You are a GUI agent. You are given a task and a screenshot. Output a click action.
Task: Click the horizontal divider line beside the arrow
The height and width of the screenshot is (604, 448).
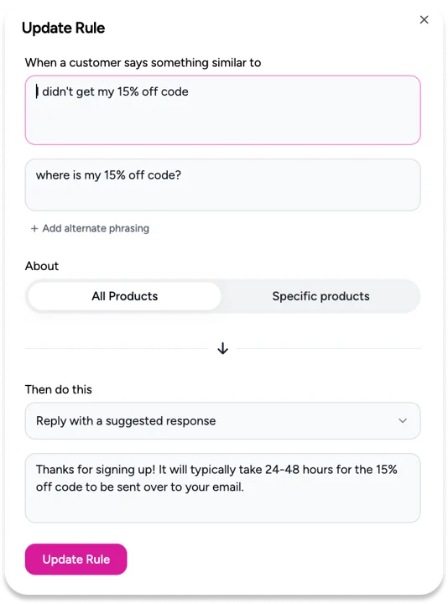(x=117, y=349)
